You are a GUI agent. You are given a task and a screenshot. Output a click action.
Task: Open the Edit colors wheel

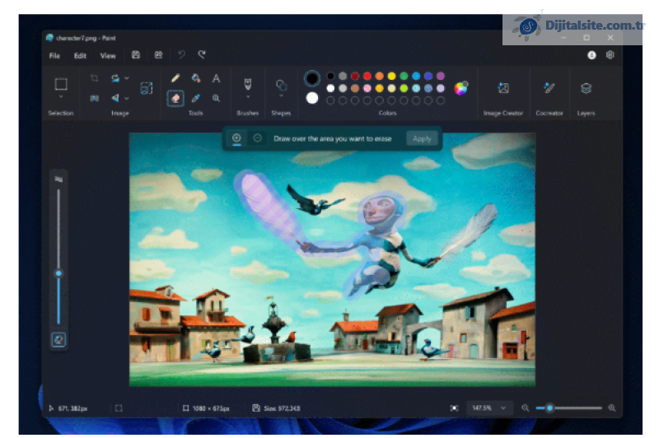[x=460, y=88]
